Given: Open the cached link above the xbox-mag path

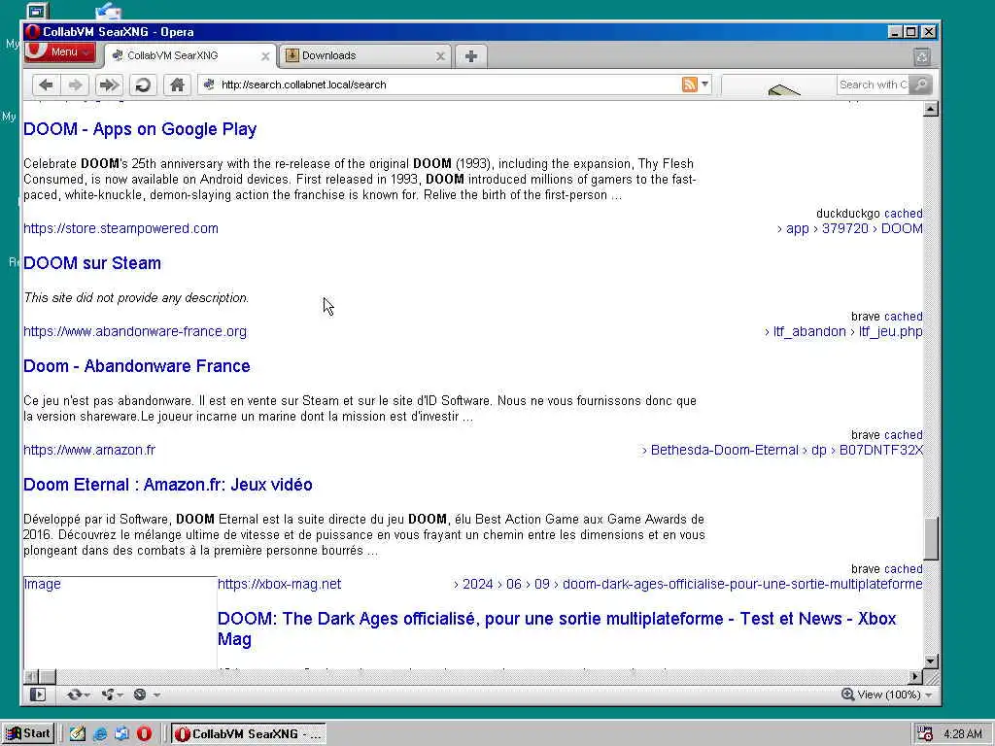Looking at the screenshot, I should (x=903, y=568).
